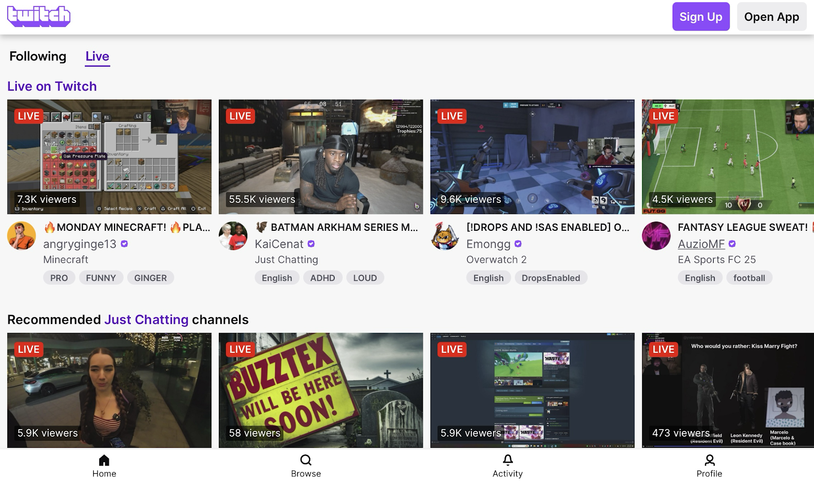Tap the Browse magnifier icon
Screen dimensions: 814x486
point(306,461)
